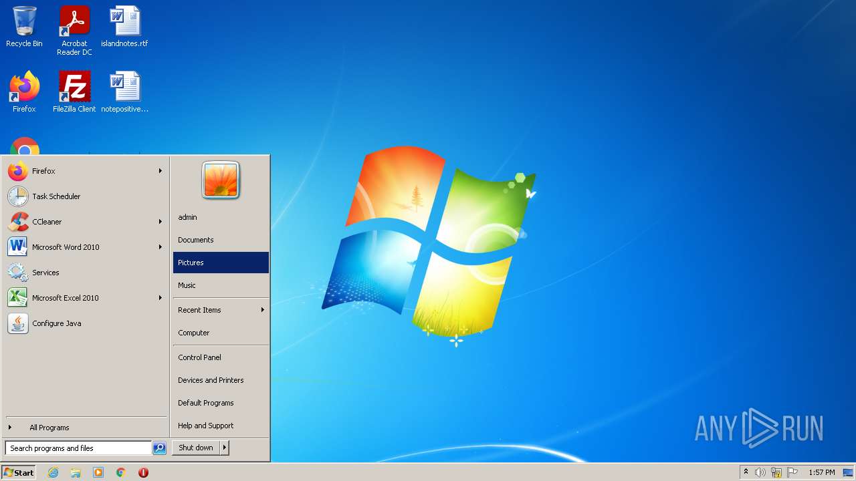
Task: Click the network tray icon
Action: 776,472
